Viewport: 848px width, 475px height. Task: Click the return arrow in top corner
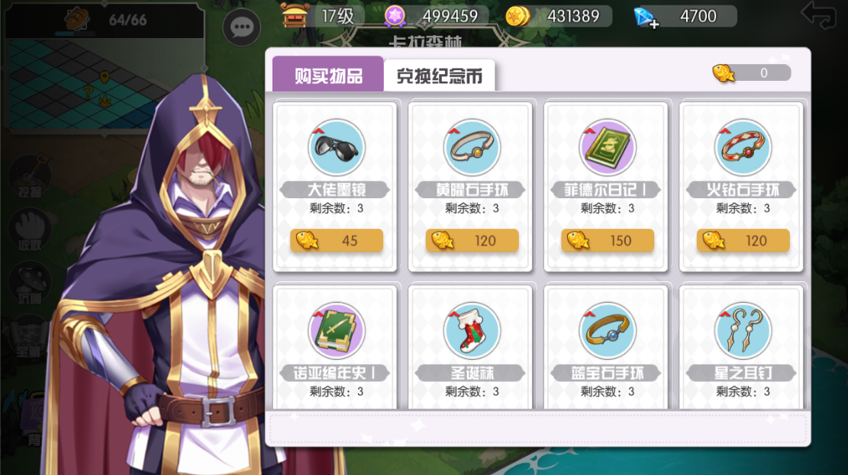click(819, 15)
